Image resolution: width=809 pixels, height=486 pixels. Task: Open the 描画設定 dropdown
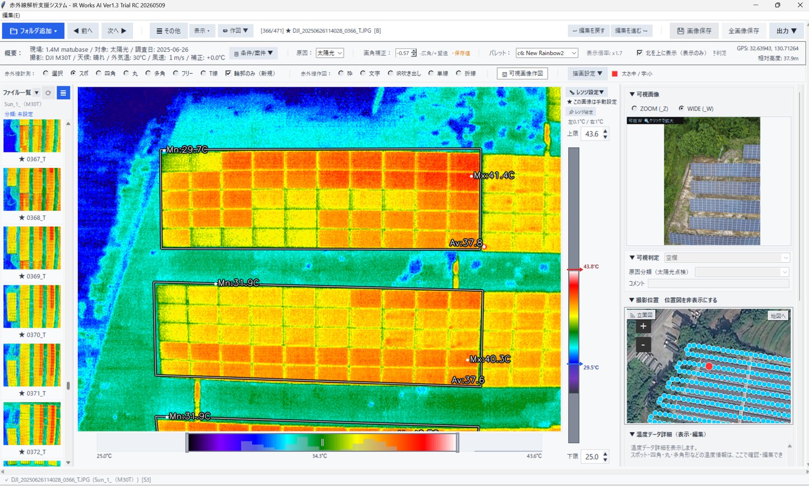587,74
